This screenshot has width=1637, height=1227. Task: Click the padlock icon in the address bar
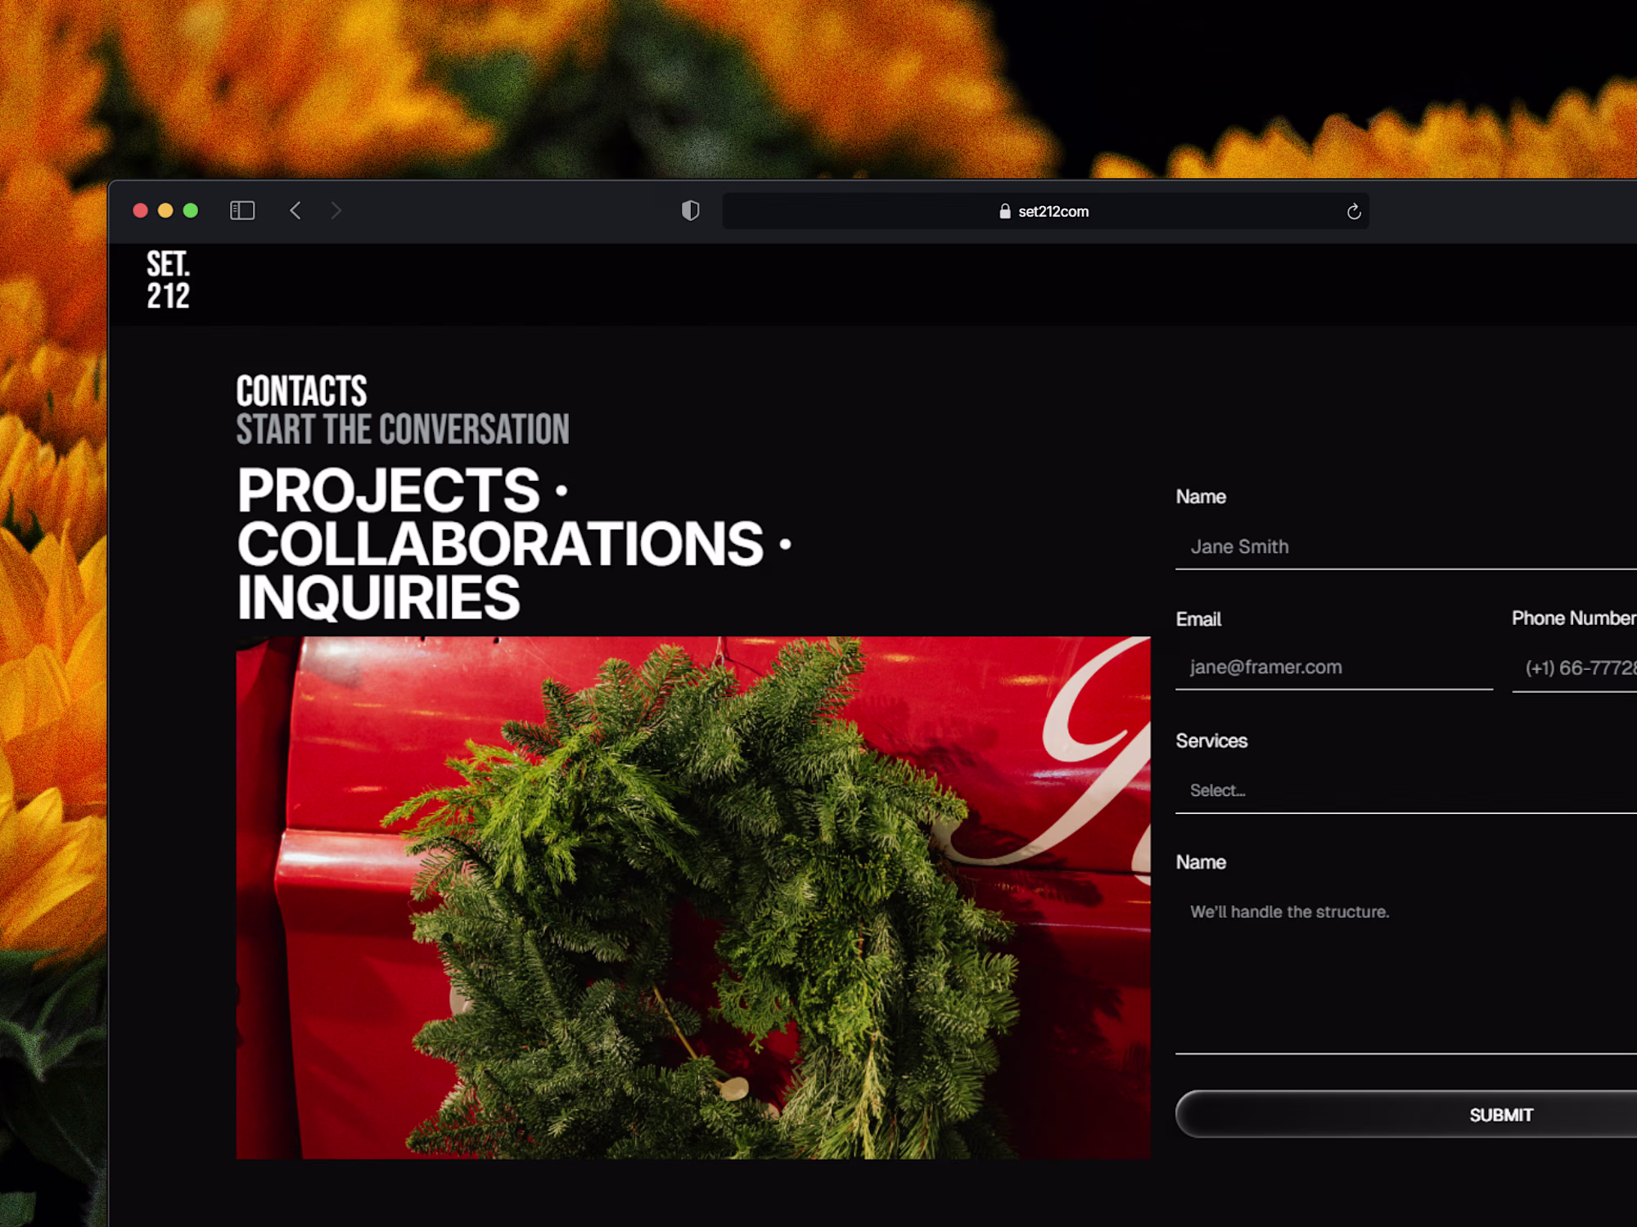[x=1004, y=212]
